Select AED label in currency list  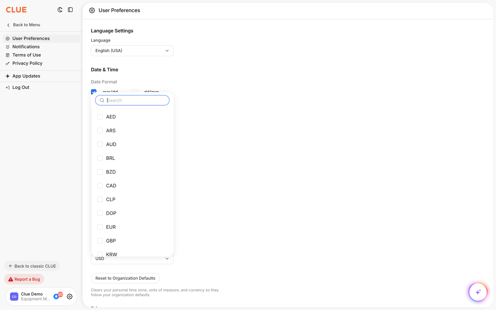point(111,117)
